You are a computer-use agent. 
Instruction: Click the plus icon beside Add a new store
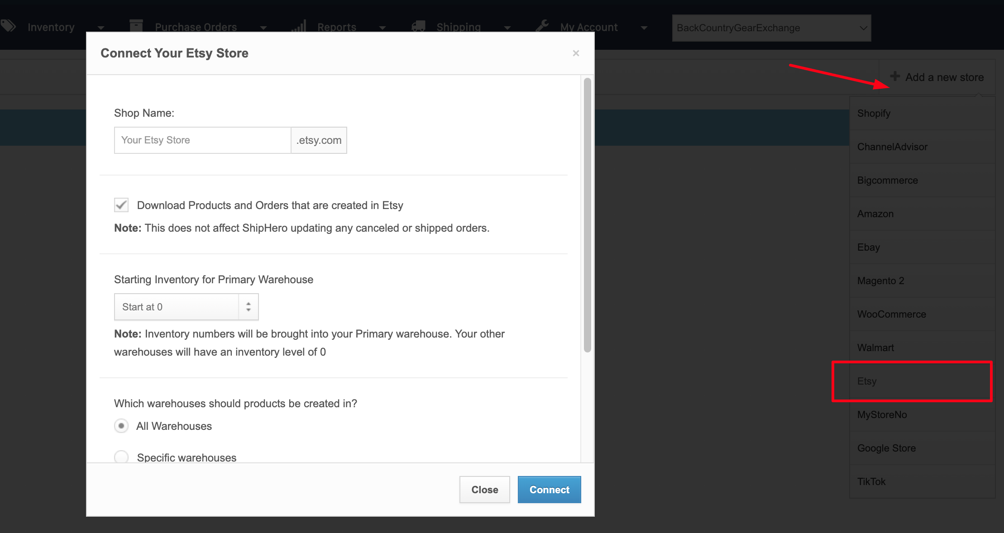[895, 76]
